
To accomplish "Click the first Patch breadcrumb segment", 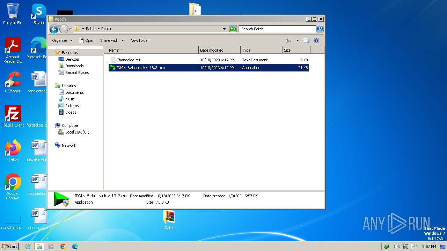I will pos(90,29).
